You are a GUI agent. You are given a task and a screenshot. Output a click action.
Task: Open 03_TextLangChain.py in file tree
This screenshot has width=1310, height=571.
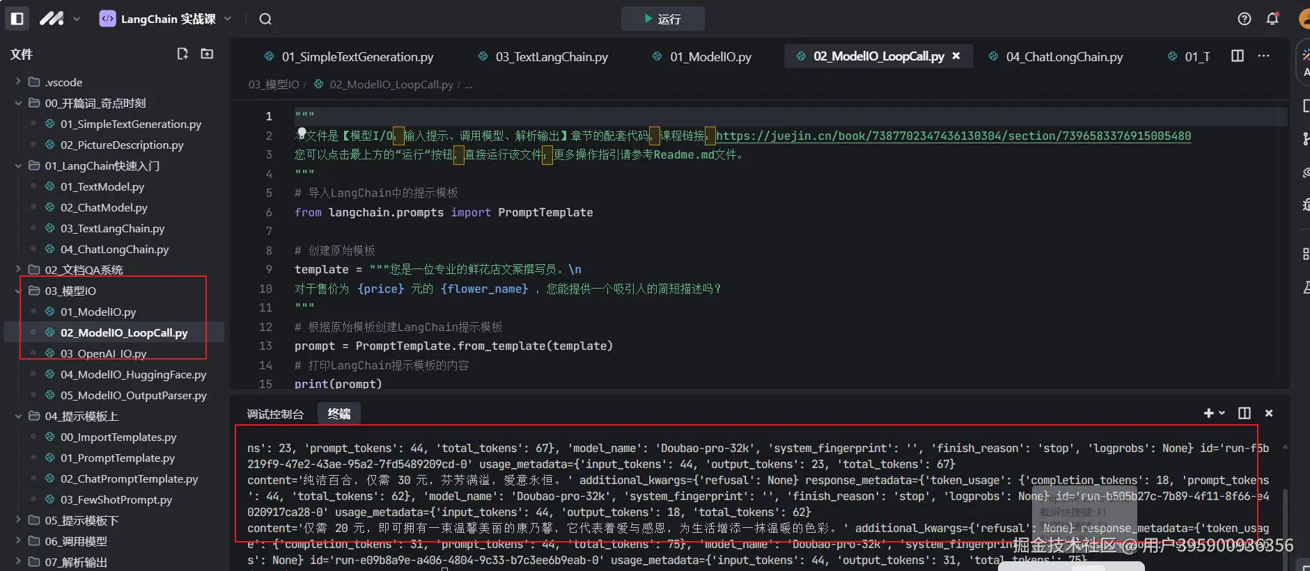(112, 228)
